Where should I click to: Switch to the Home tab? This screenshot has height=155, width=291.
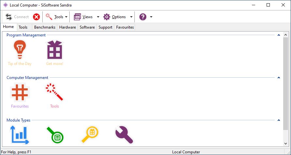click(x=8, y=27)
